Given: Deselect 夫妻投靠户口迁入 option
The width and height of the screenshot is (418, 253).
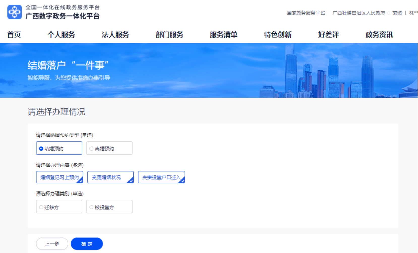Looking at the screenshot, I should tap(161, 177).
